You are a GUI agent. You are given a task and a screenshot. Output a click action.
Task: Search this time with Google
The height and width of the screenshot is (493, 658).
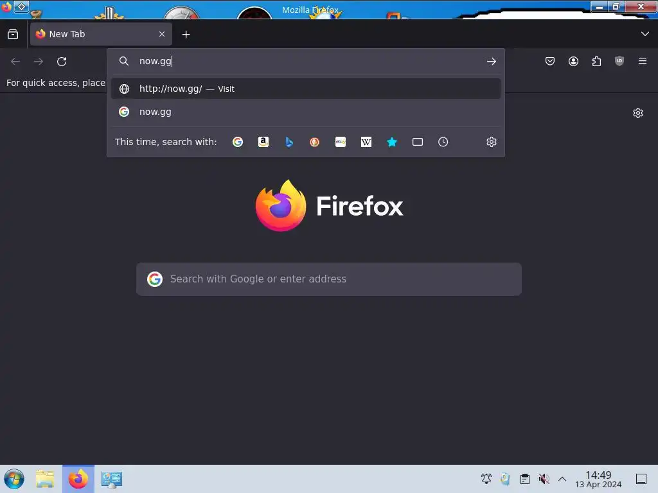[x=238, y=142]
